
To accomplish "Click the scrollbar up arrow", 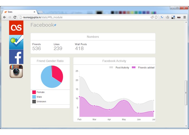I will tap(186, 22).
